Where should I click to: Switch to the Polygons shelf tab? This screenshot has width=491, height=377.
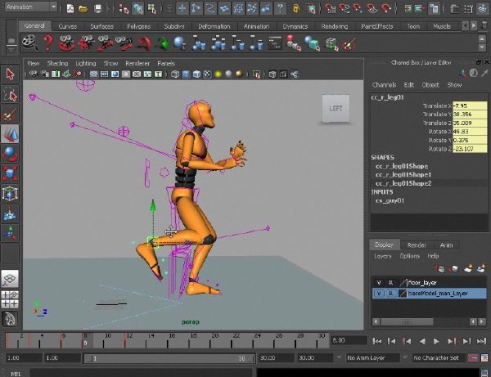coord(139,26)
